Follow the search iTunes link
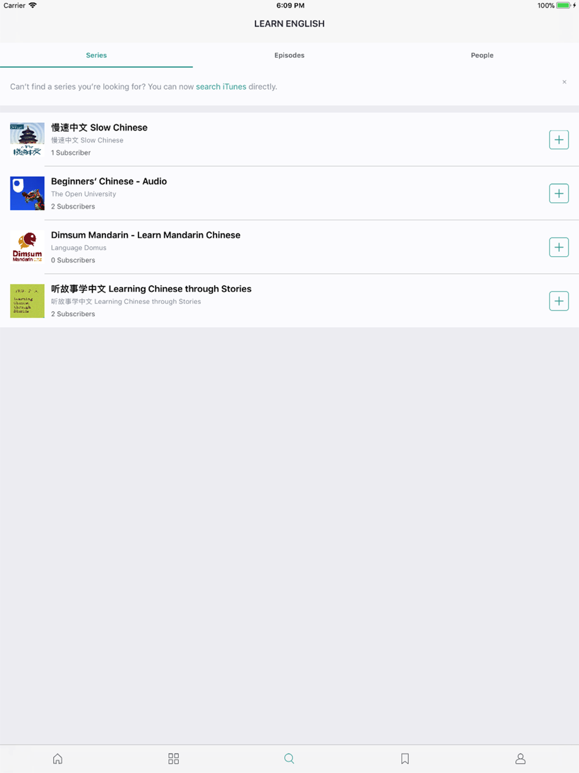The height and width of the screenshot is (773, 579). [221, 86]
